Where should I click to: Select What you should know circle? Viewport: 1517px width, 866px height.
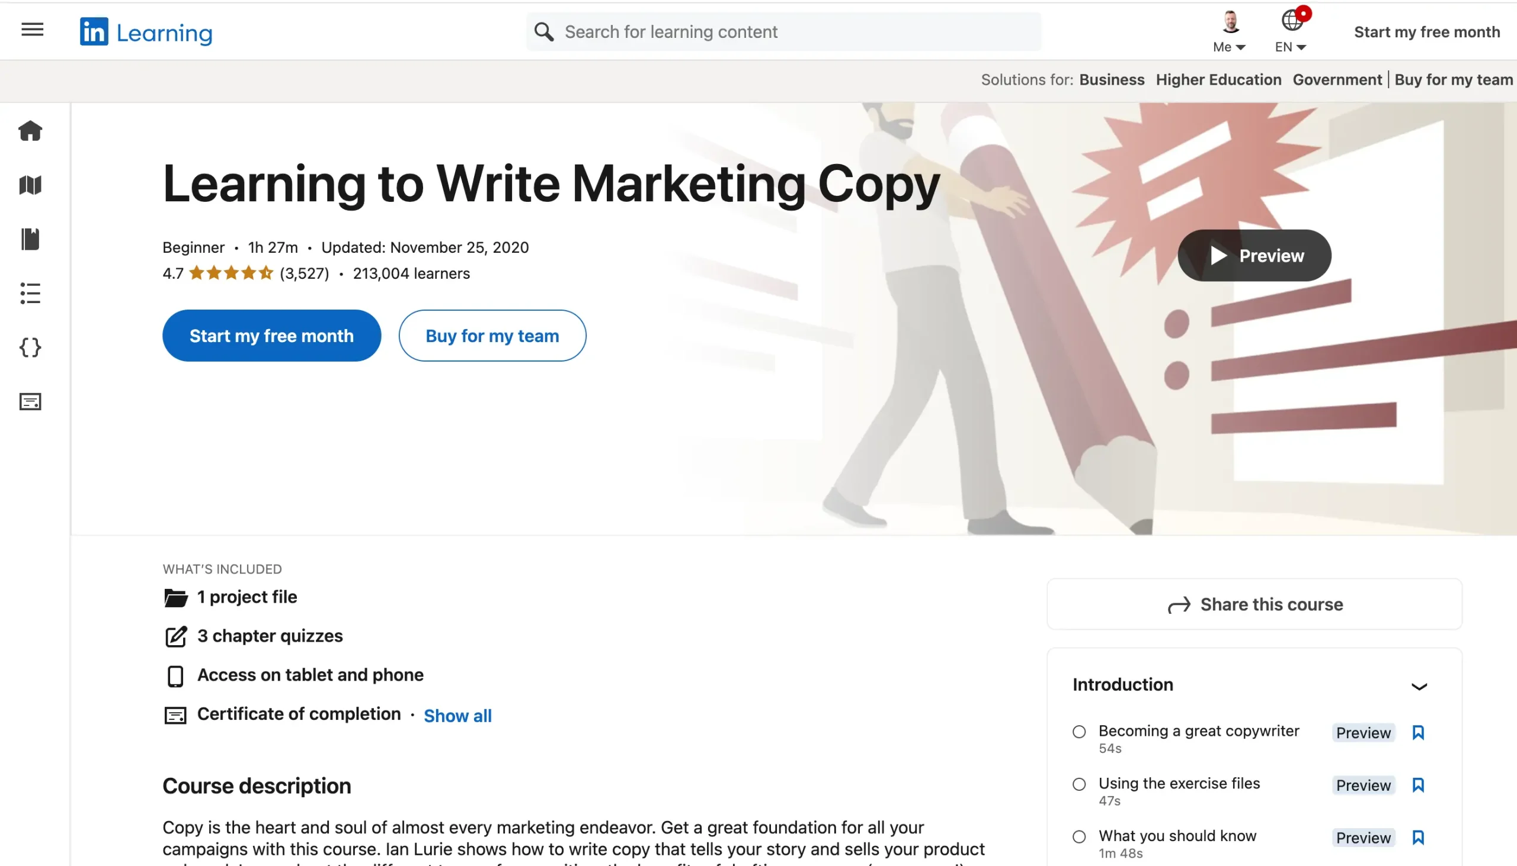tap(1079, 837)
